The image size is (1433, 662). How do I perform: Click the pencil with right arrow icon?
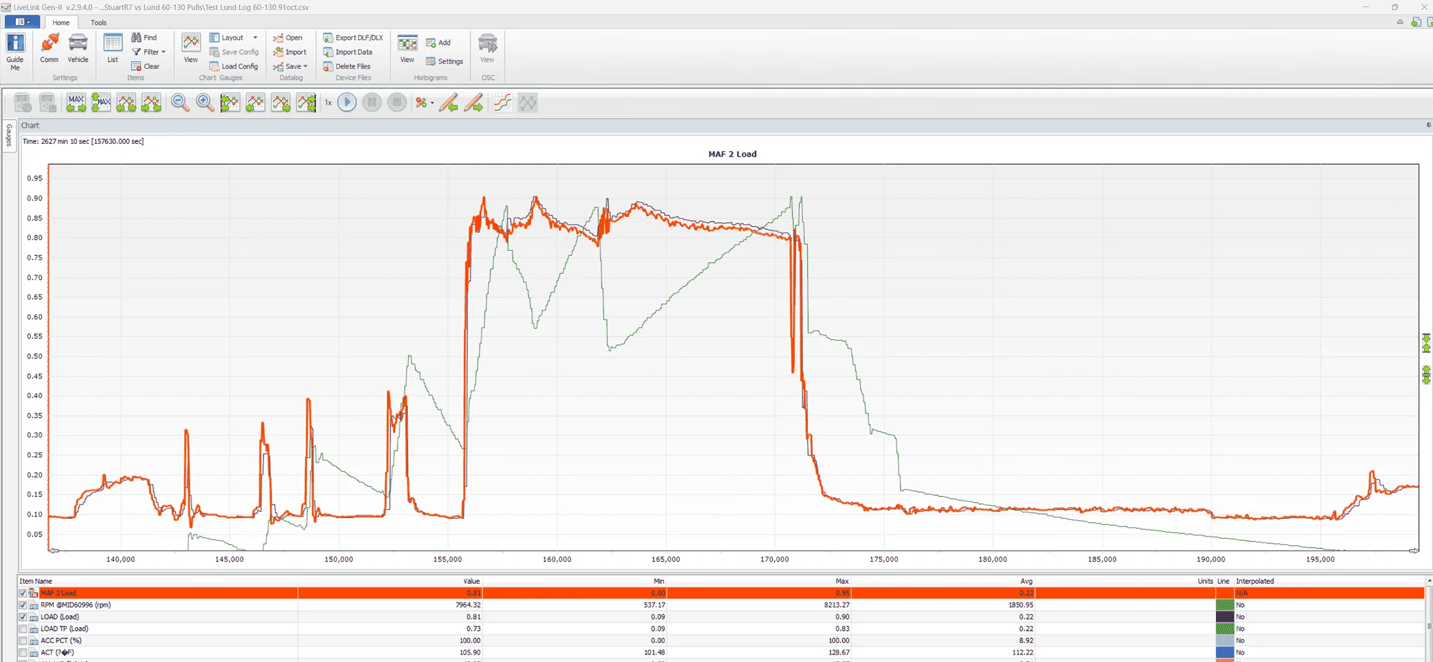coord(474,103)
